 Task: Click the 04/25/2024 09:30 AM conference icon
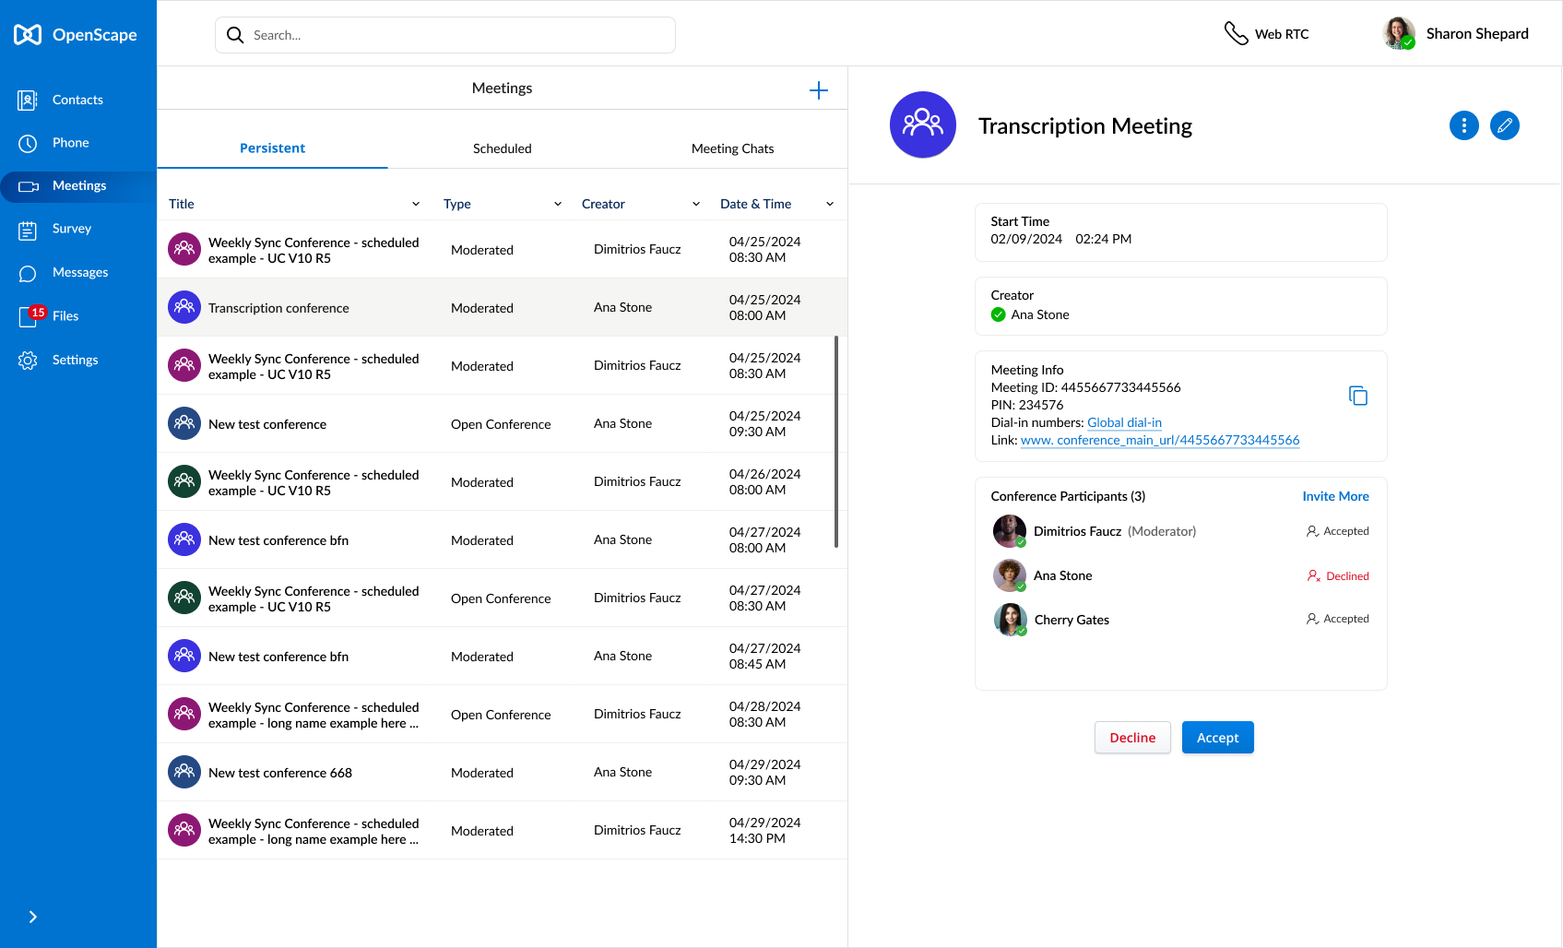click(x=184, y=423)
